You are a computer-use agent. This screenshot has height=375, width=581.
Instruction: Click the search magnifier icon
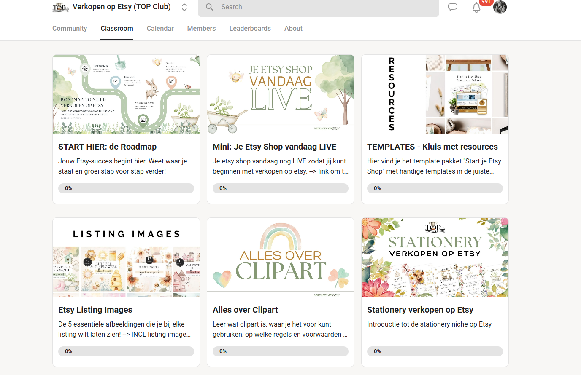coord(210,7)
